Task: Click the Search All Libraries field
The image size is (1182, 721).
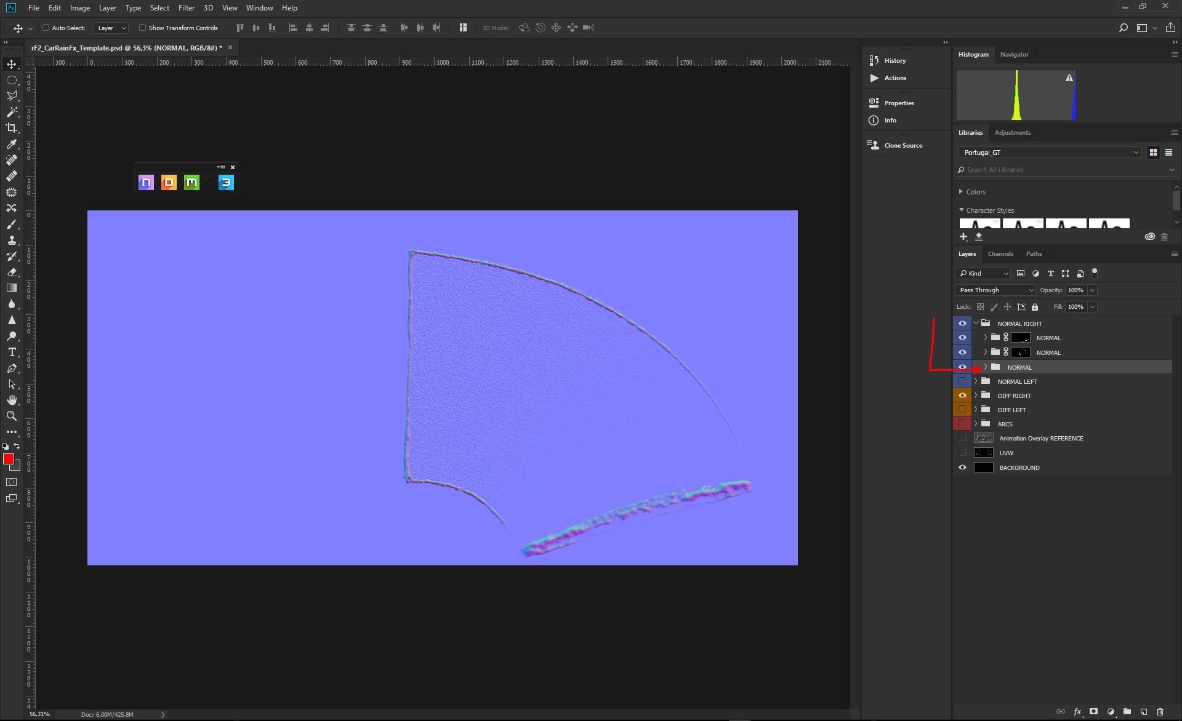Action: pos(1067,170)
